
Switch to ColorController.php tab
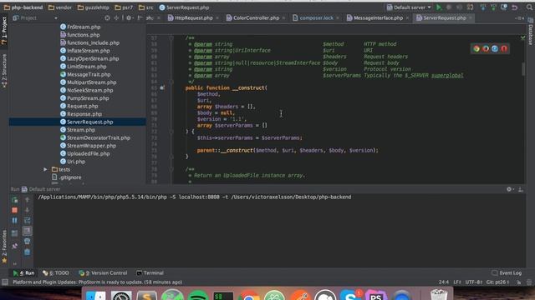[x=256, y=17]
